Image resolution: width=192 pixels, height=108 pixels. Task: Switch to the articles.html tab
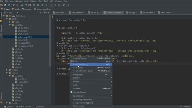(x=148, y=13)
